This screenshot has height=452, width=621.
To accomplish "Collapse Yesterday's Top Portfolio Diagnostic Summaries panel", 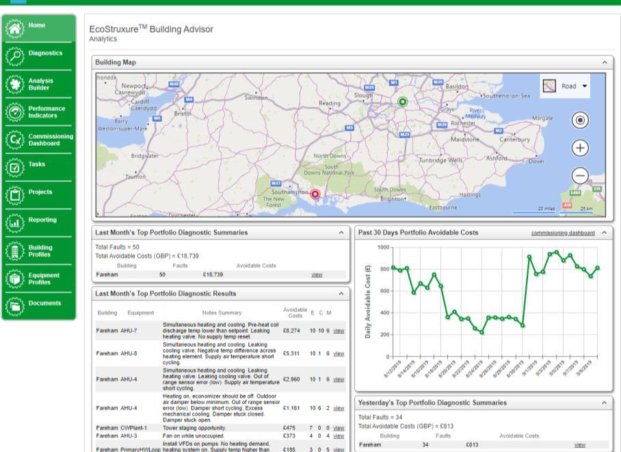I will [x=605, y=403].
